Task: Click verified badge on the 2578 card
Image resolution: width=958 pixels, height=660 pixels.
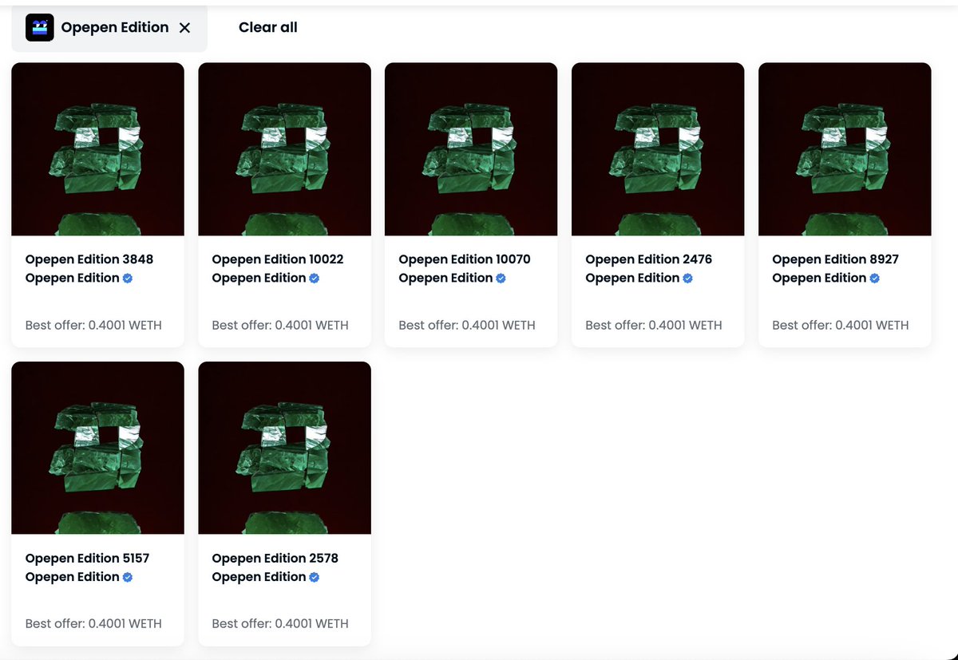Action: pos(315,577)
